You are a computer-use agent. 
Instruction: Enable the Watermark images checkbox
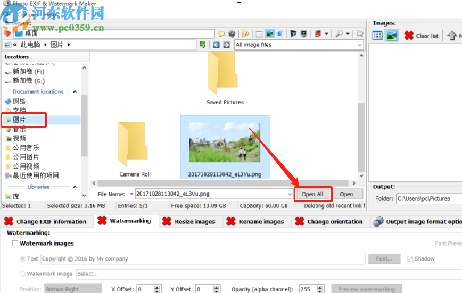(x=15, y=243)
